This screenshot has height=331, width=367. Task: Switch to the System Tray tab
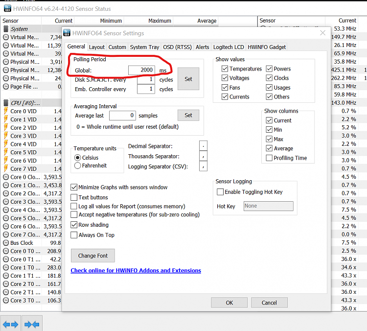[144, 47]
